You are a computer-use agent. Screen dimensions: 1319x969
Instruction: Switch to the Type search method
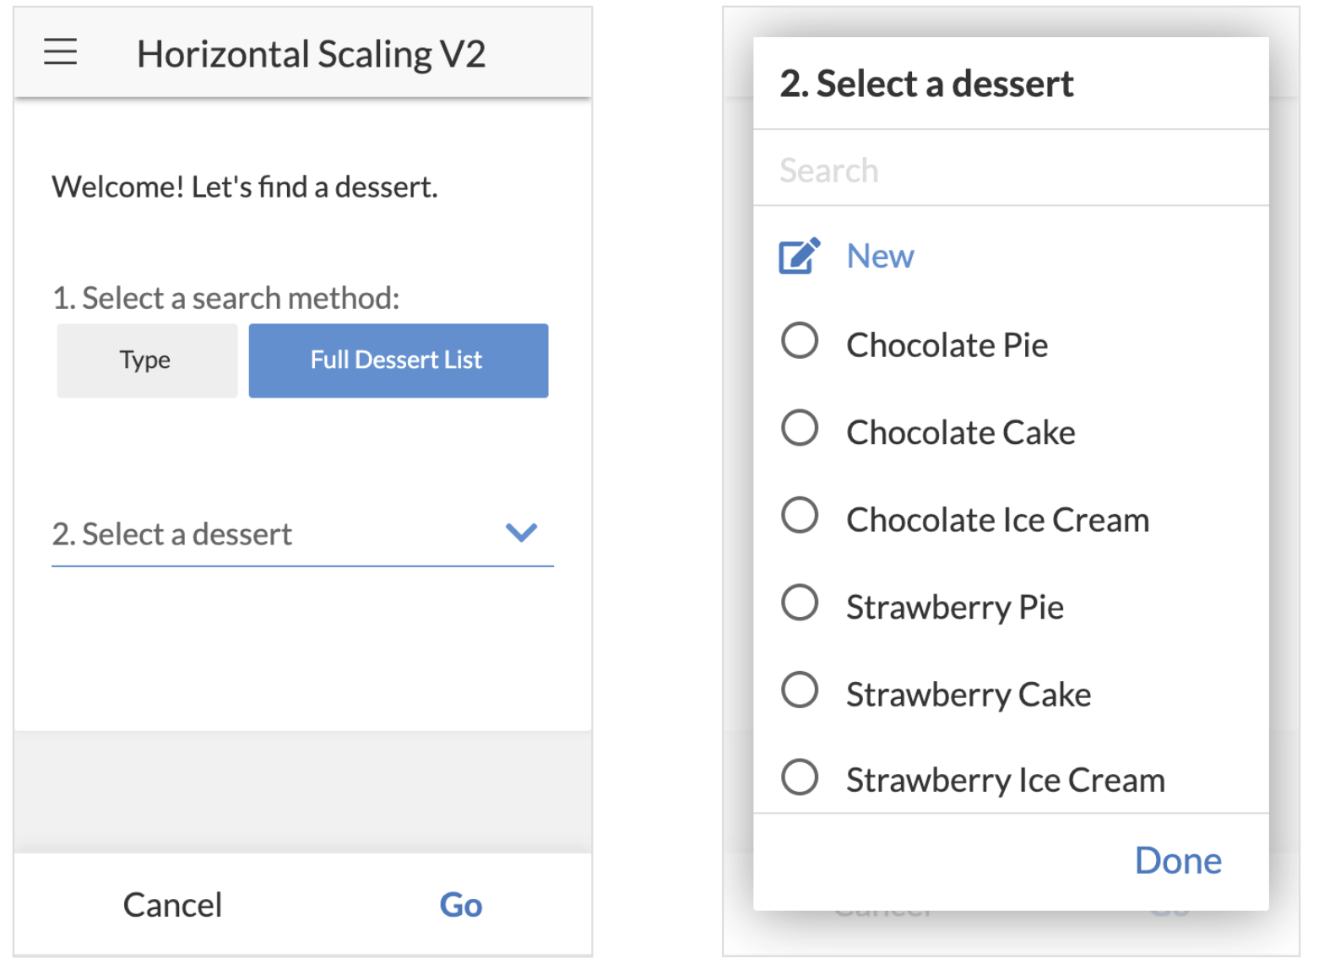[146, 360]
